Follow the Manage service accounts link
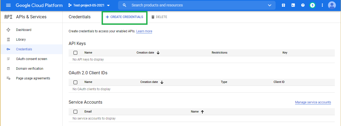341x126 pixels. [x=313, y=102]
